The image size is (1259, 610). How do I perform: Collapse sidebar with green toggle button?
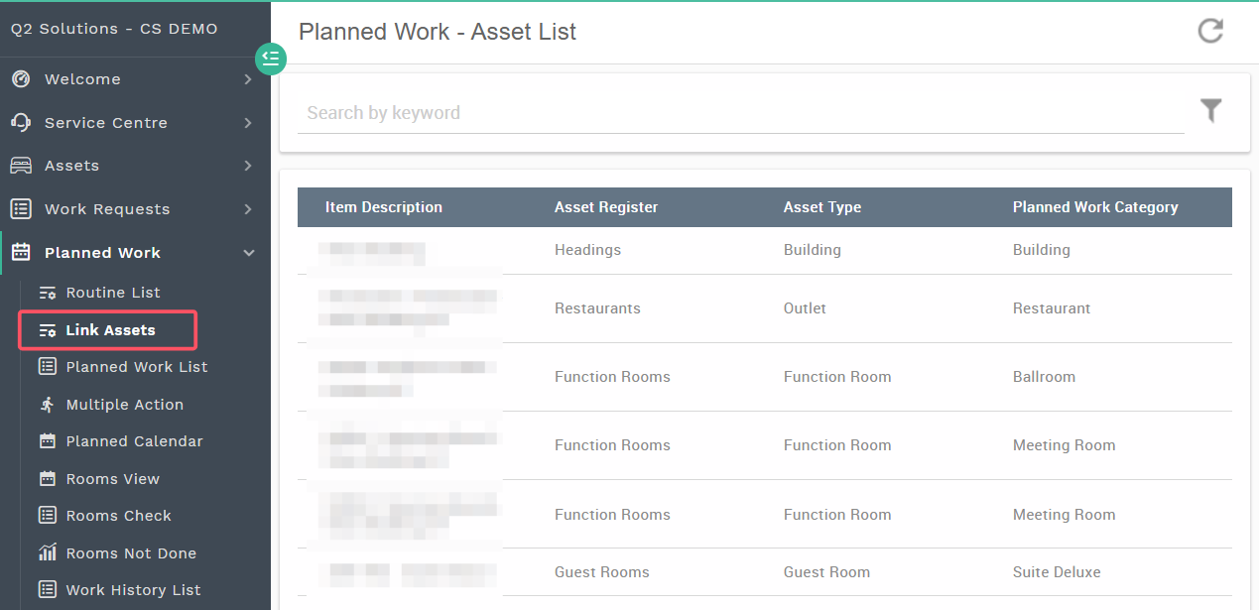pos(270,59)
